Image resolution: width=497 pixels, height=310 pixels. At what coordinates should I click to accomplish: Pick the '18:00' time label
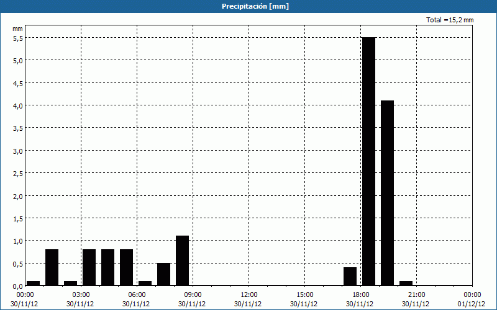pyautogui.click(x=361, y=295)
